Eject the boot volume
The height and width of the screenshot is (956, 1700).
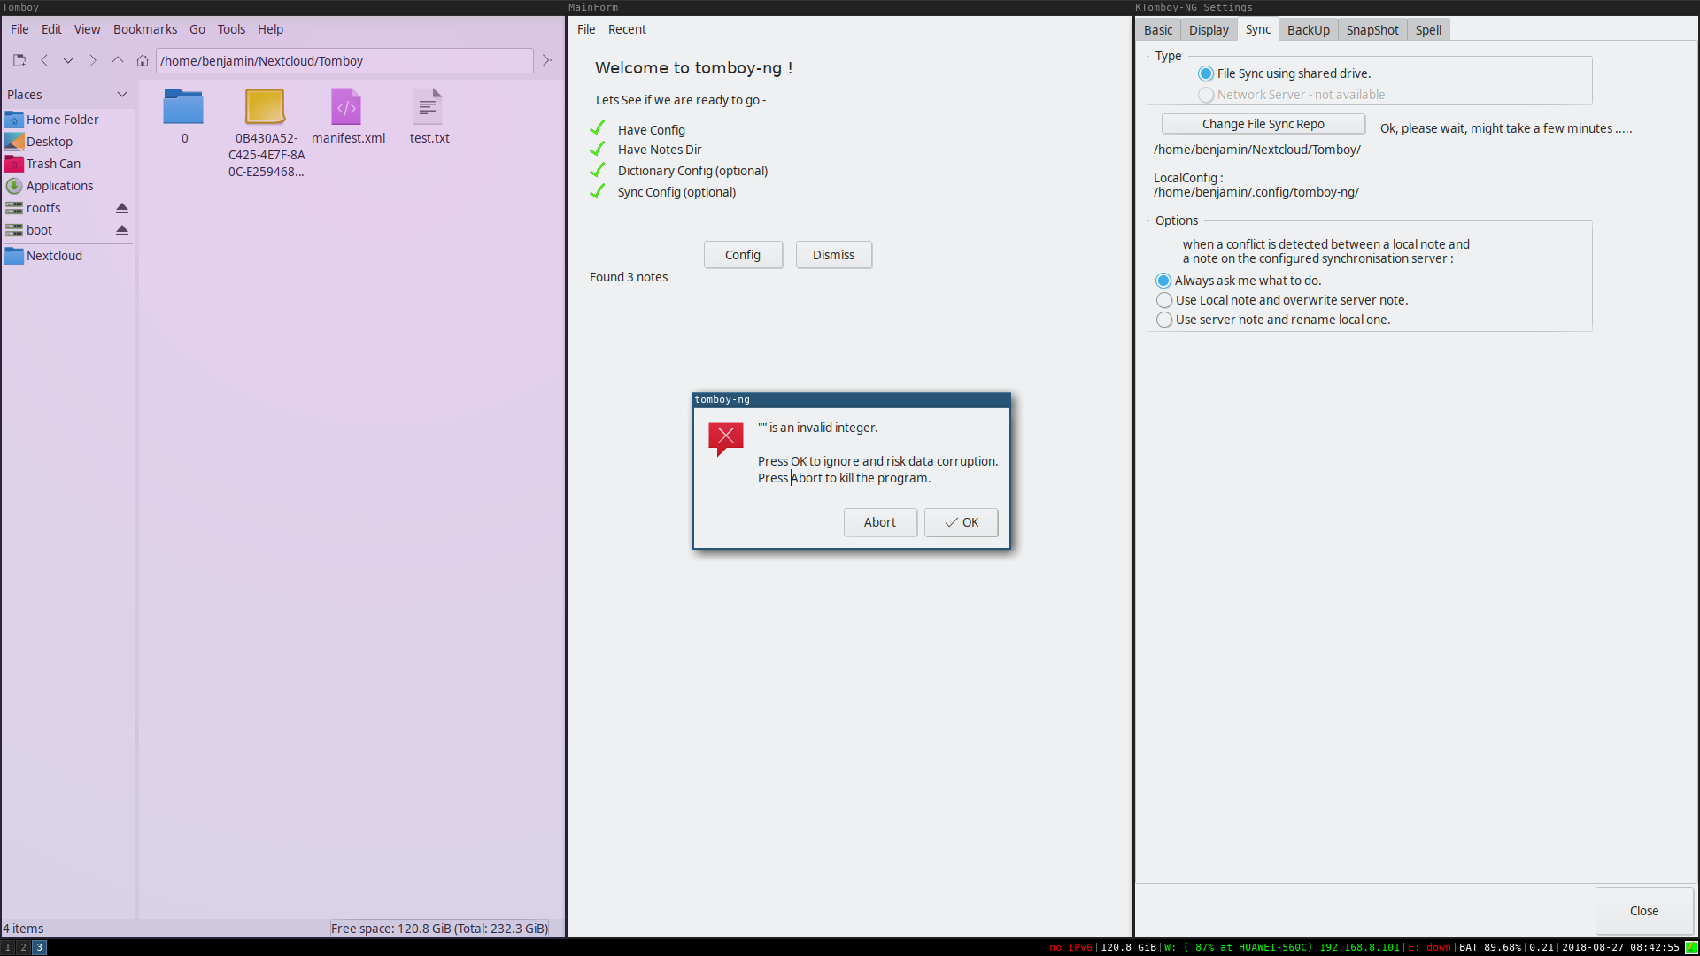click(122, 230)
